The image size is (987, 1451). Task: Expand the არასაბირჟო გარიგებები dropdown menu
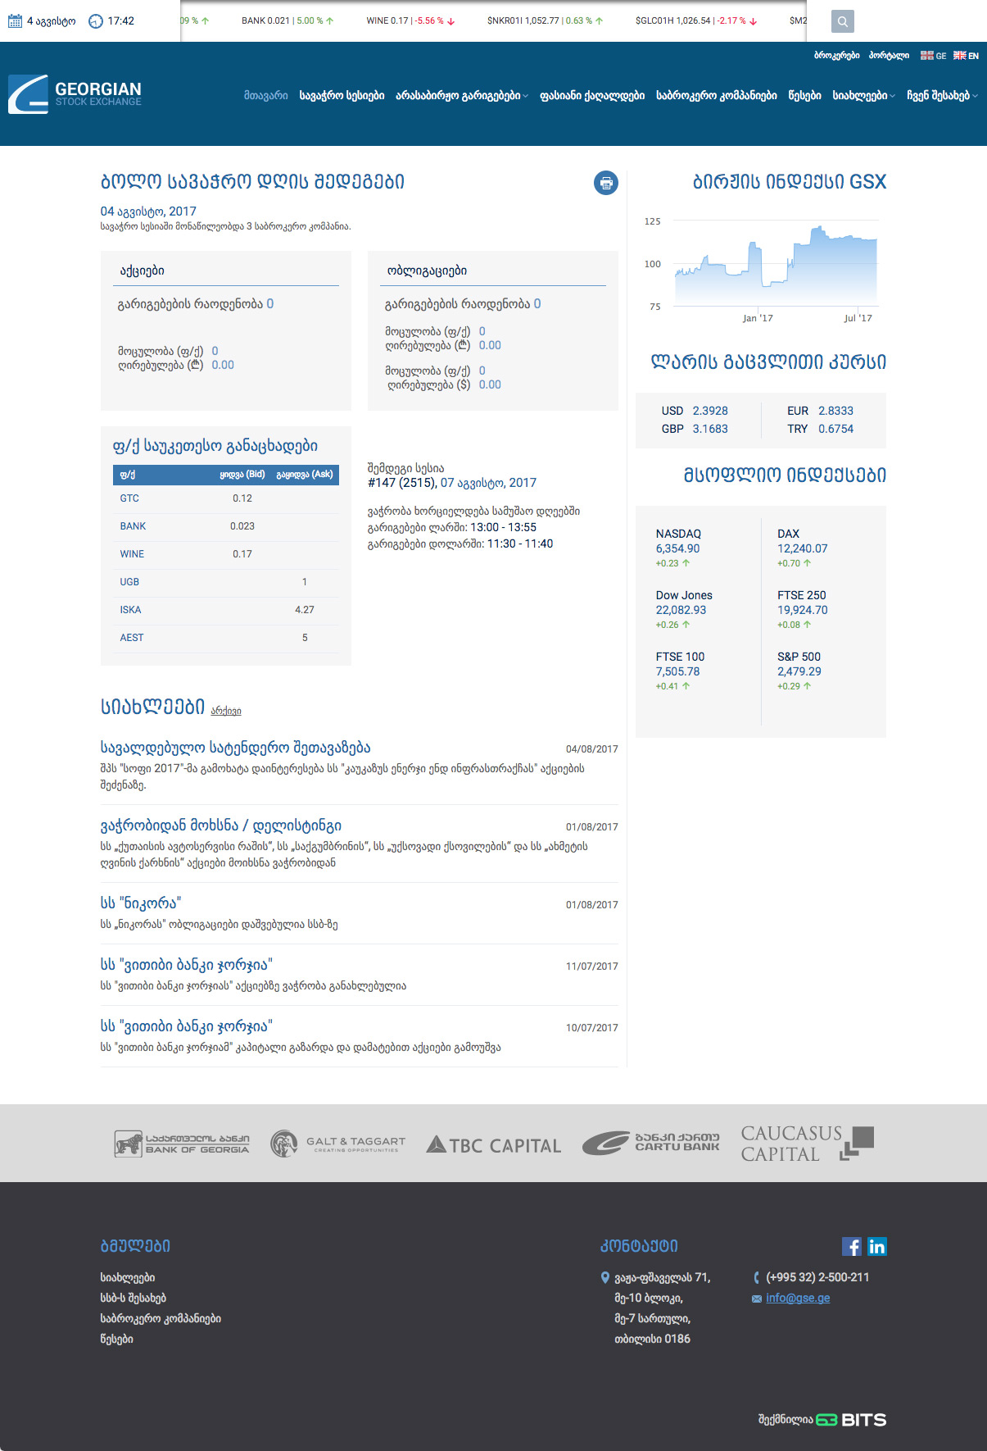click(461, 96)
